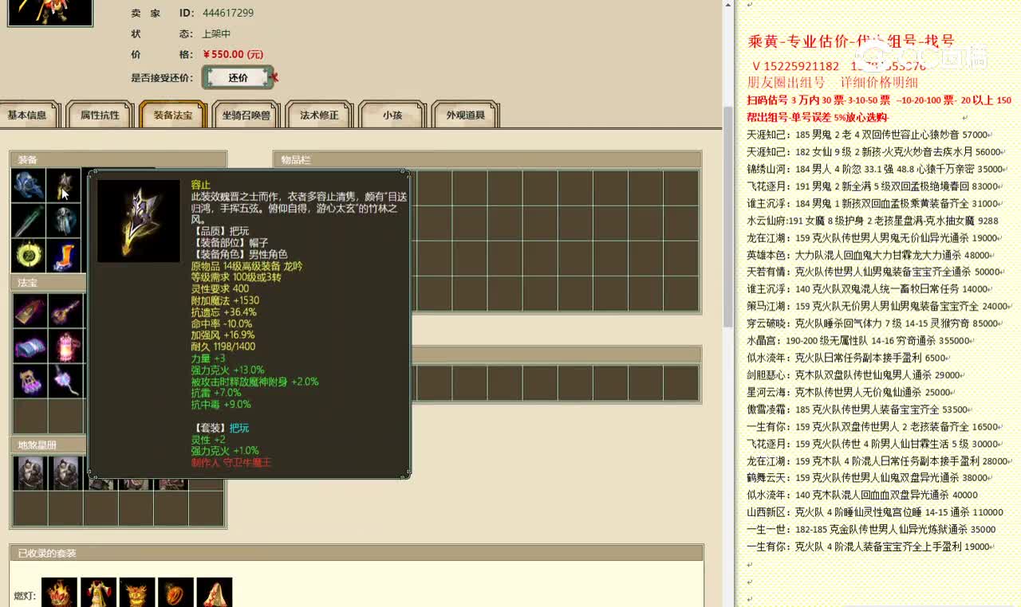Click the page vertical scrollbar thumb

[727, 215]
